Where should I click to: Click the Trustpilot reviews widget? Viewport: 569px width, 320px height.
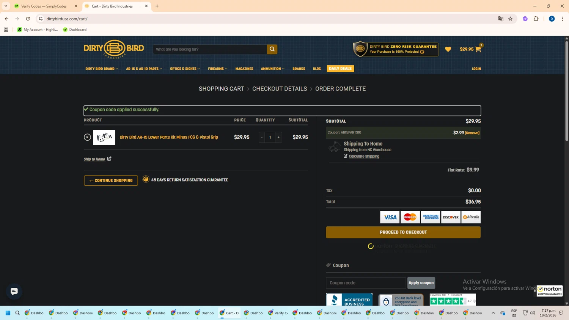453,299
